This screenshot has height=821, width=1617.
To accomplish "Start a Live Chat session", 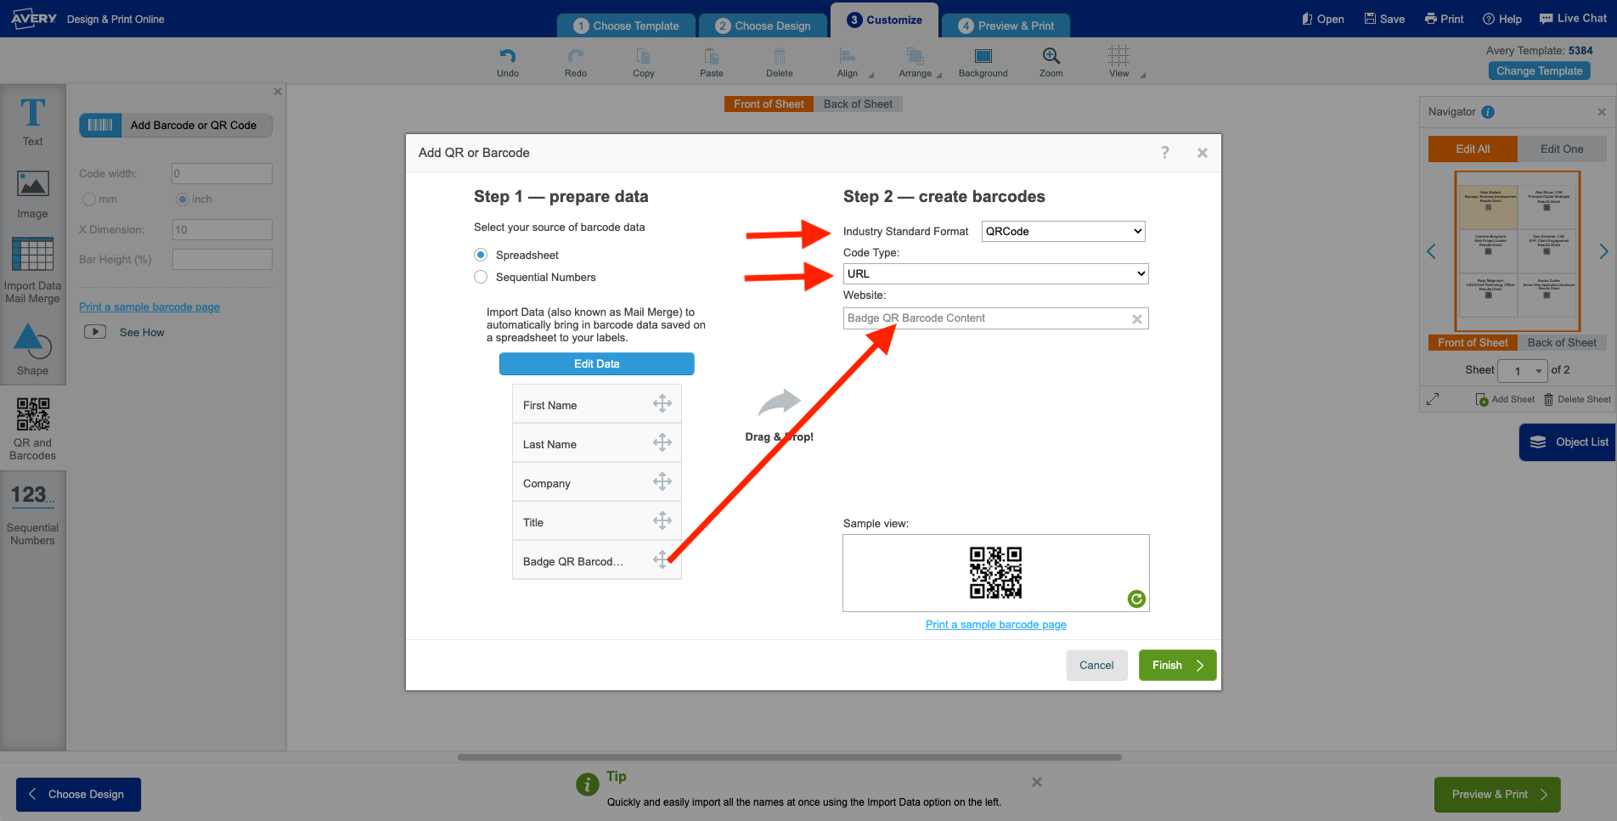I will (1574, 18).
